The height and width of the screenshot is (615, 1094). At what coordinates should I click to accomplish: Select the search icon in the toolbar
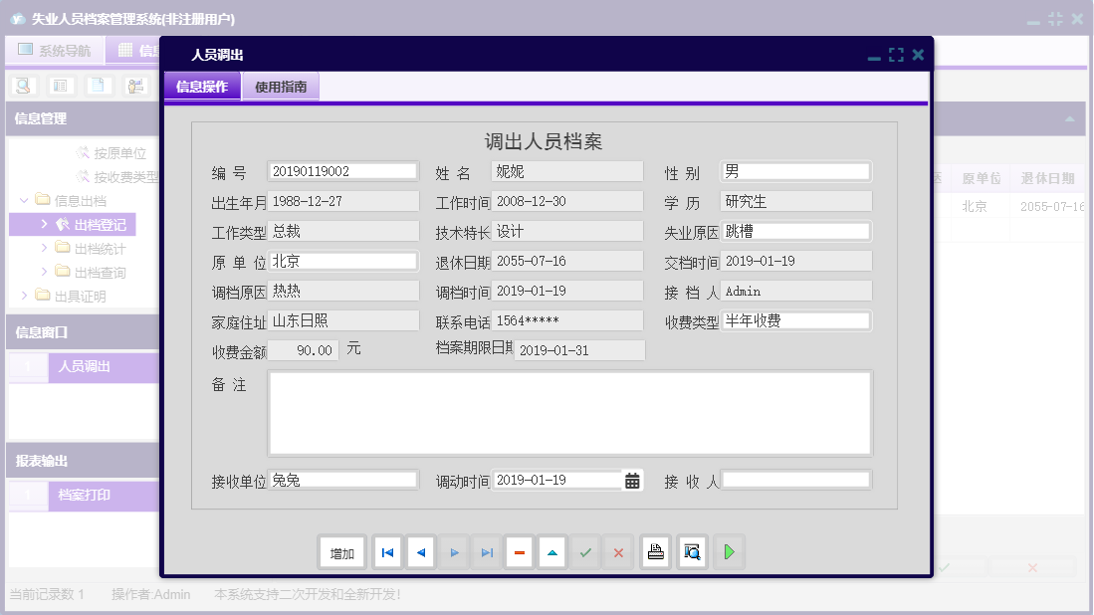tap(22, 87)
